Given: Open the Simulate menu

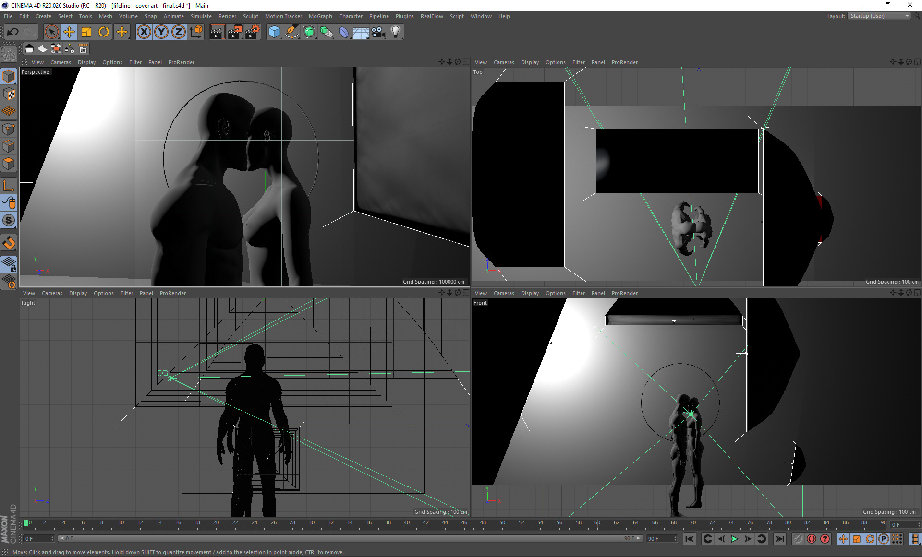Looking at the screenshot, I should pyautogui.click(x=201, y=16).
